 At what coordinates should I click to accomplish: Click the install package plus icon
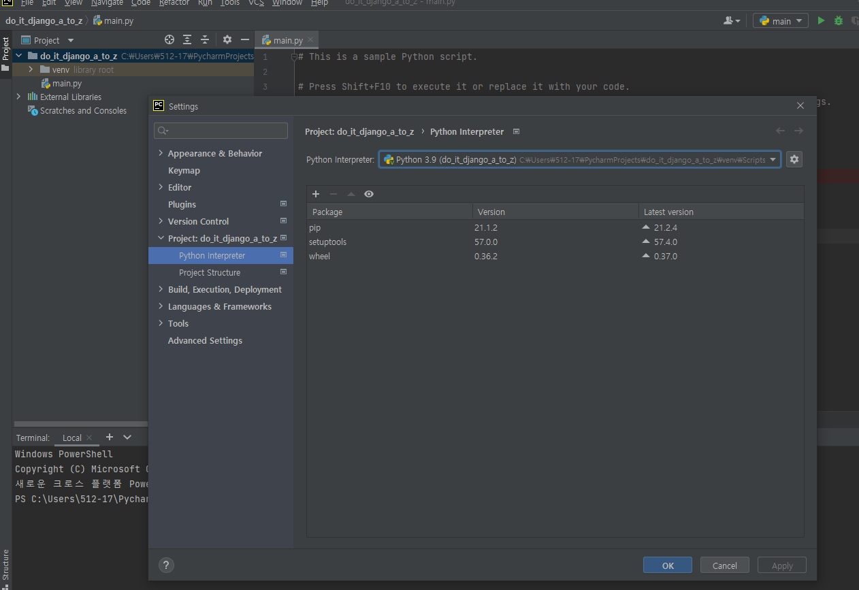coord(316,194)
